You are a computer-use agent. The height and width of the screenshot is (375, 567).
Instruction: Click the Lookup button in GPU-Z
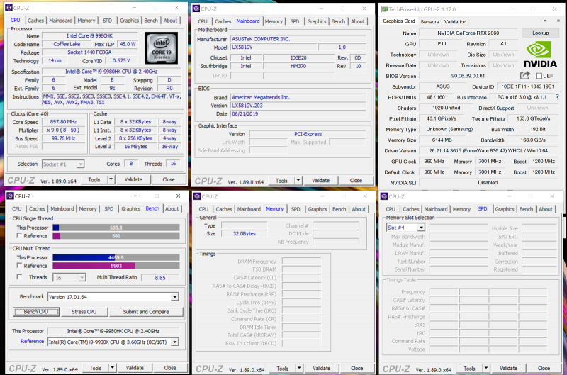(540, 33)
